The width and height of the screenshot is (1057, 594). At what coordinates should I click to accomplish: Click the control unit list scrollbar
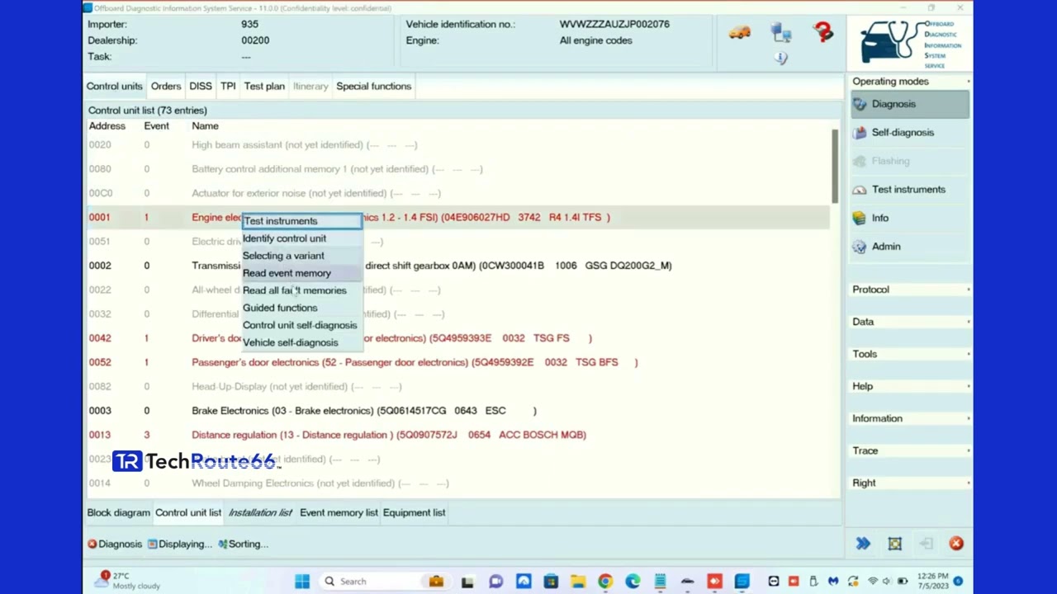[835, 165]
